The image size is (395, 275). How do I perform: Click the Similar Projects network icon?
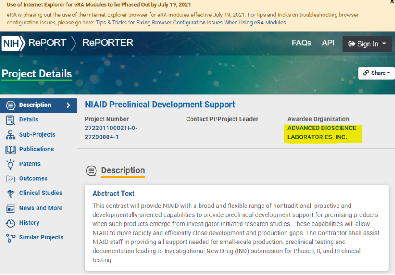click(x=10, y=238)
